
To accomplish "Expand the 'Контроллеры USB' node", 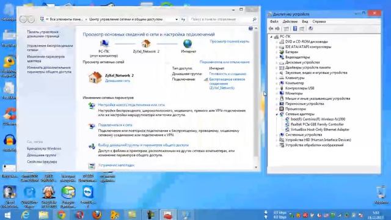I will coord(277,88).
